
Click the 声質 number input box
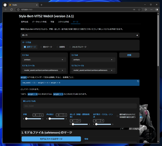click(x=36, y=115)
